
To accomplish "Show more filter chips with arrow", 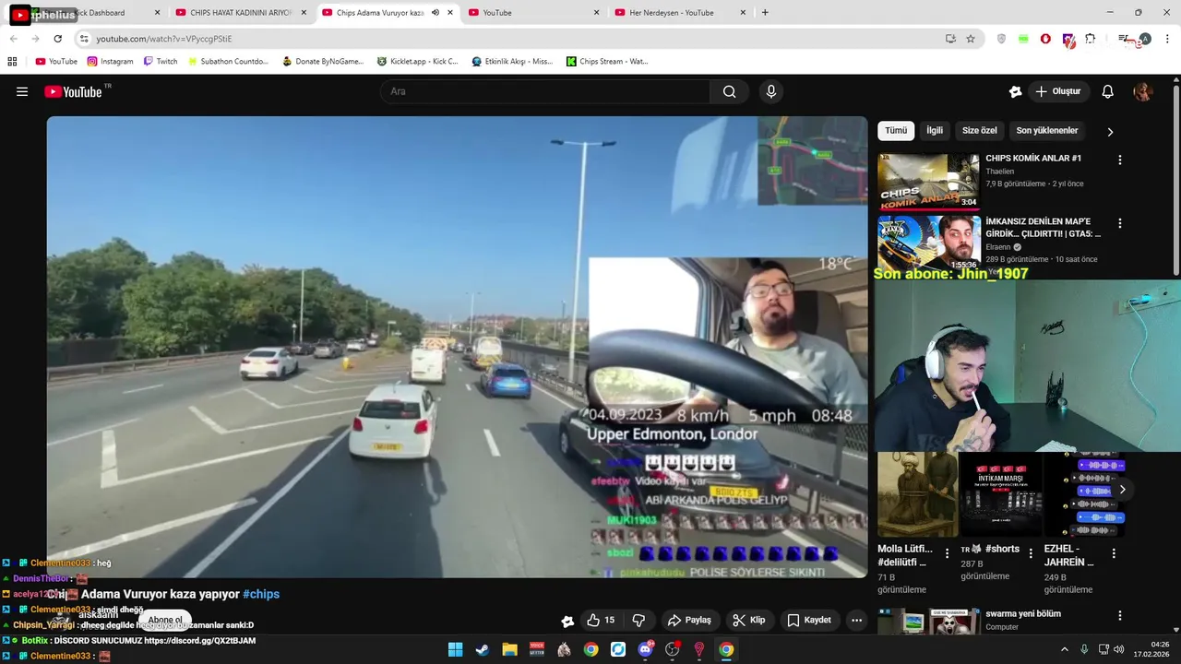I will tap(1110, 132).
